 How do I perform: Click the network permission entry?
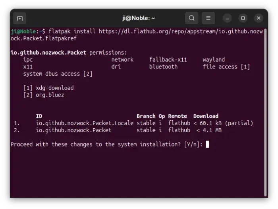pyautogui.click(x=122, y=59)
